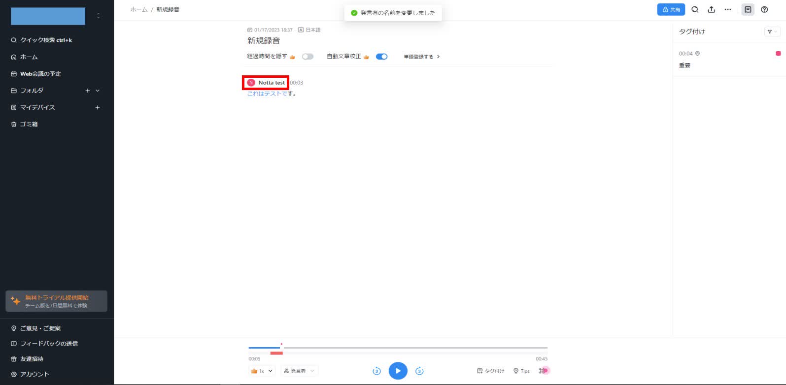Go to ホーム in the sidebar
The width and height of the screenshot is (786, 385).
click(29, 57)
